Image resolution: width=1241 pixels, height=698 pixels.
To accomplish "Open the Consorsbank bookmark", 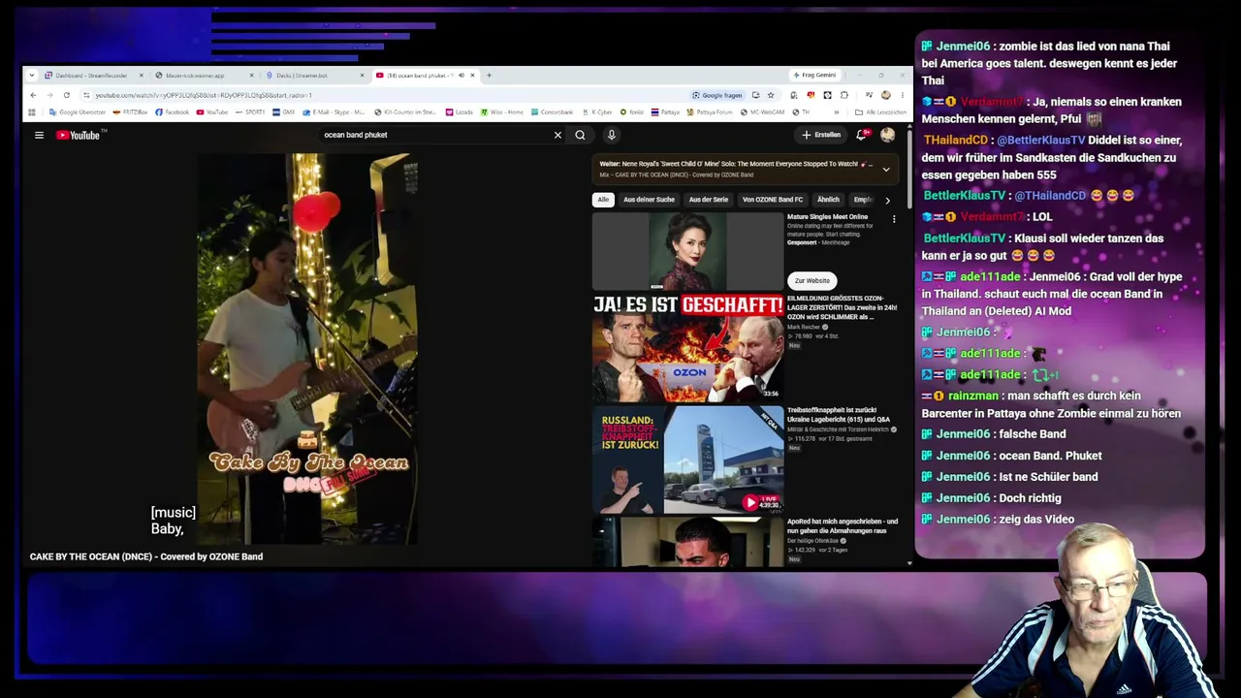I will 553,112.
